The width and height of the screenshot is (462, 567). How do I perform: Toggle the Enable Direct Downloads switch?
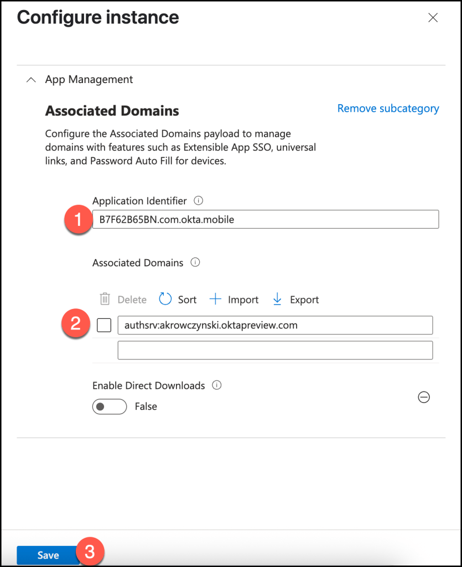(110, 406)
